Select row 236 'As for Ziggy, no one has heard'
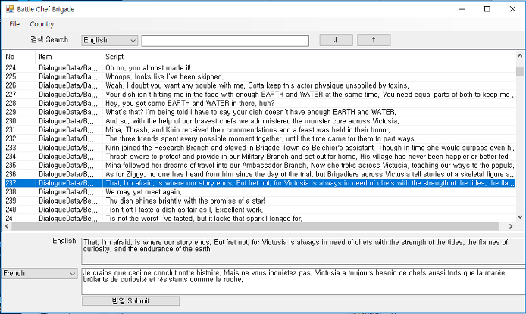 (x=259, y=174)
